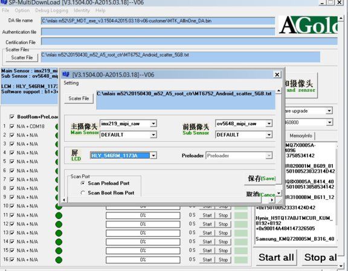The image size is (348, 271).
Task: Click the progress bar on row 12
Action: [x=143, y=224]
